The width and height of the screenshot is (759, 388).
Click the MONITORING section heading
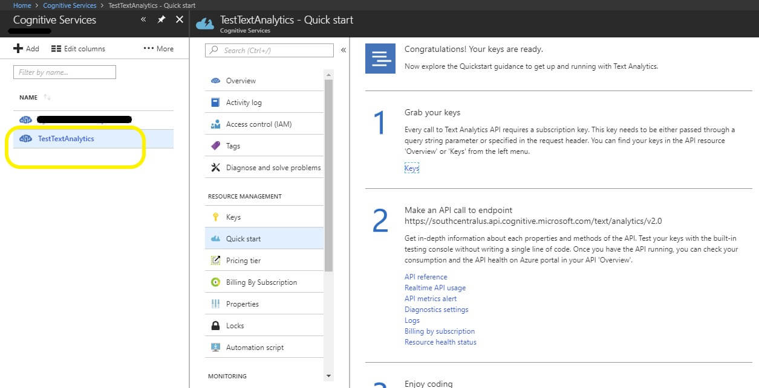227,376
